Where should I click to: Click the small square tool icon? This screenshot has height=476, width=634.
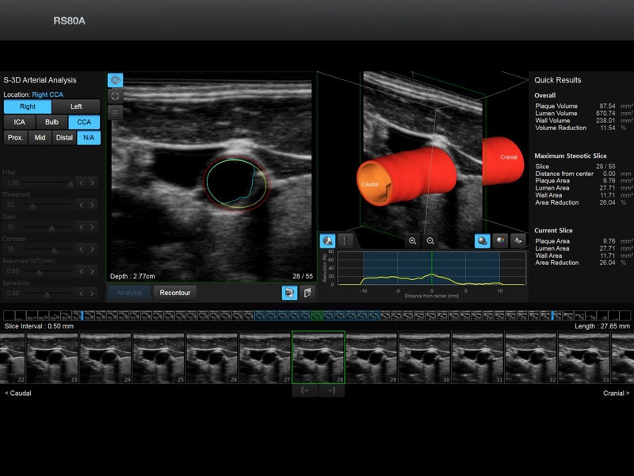tap(115, 112)
